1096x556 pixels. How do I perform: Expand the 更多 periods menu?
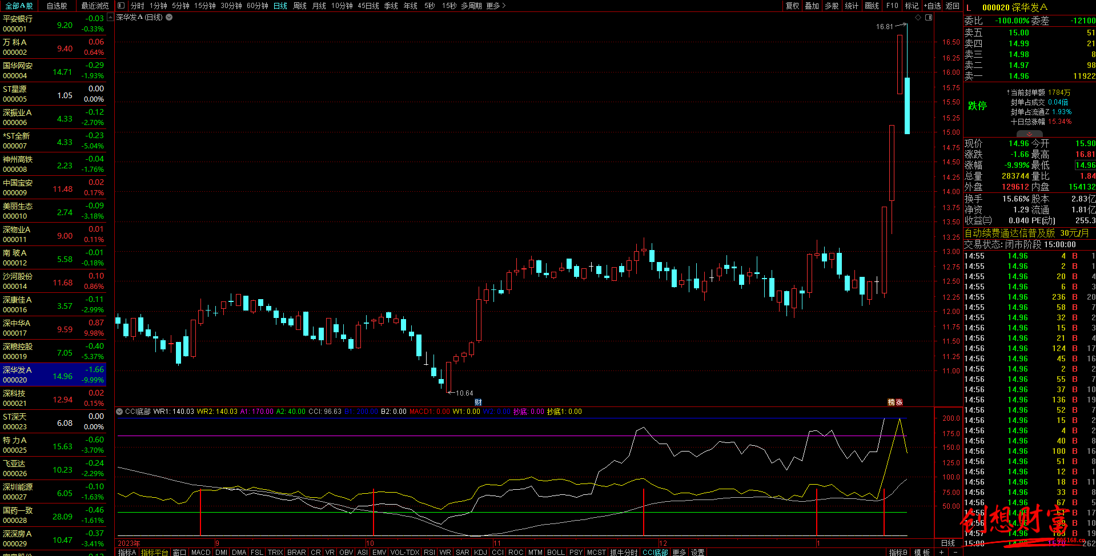pos(496,6)
